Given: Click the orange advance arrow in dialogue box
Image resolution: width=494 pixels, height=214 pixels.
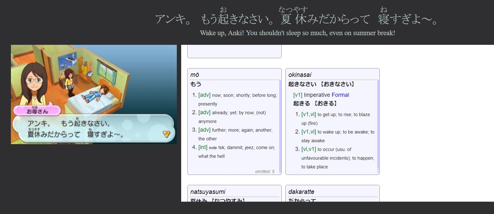Looking at the screenshot, I should 167,134.
